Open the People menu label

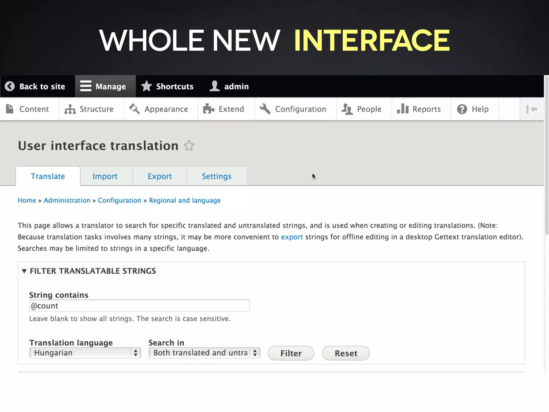point(369,109)
